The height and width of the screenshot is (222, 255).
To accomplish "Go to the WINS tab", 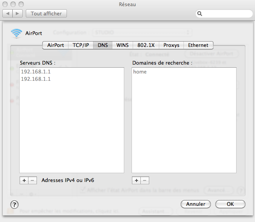I will click(123, 45).
